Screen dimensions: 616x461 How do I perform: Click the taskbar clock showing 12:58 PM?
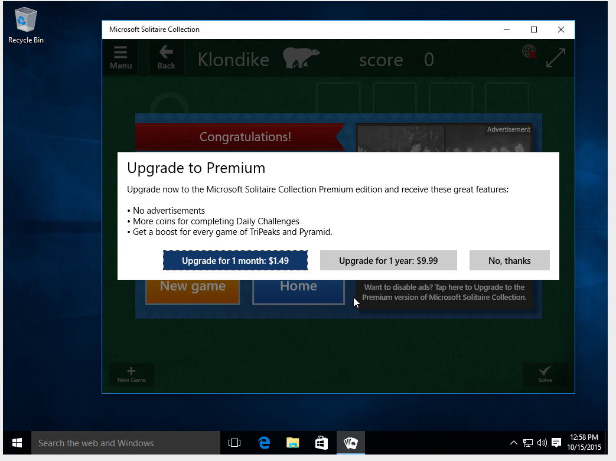(584, 442)
